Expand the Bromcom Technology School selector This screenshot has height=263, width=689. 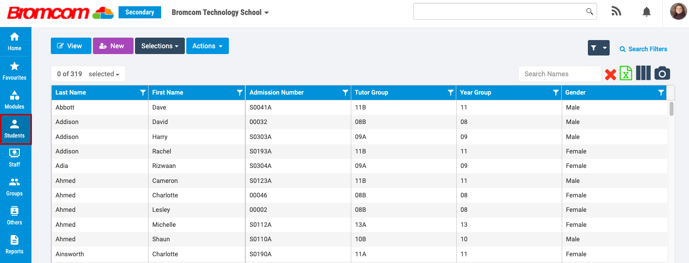point(220,13)
